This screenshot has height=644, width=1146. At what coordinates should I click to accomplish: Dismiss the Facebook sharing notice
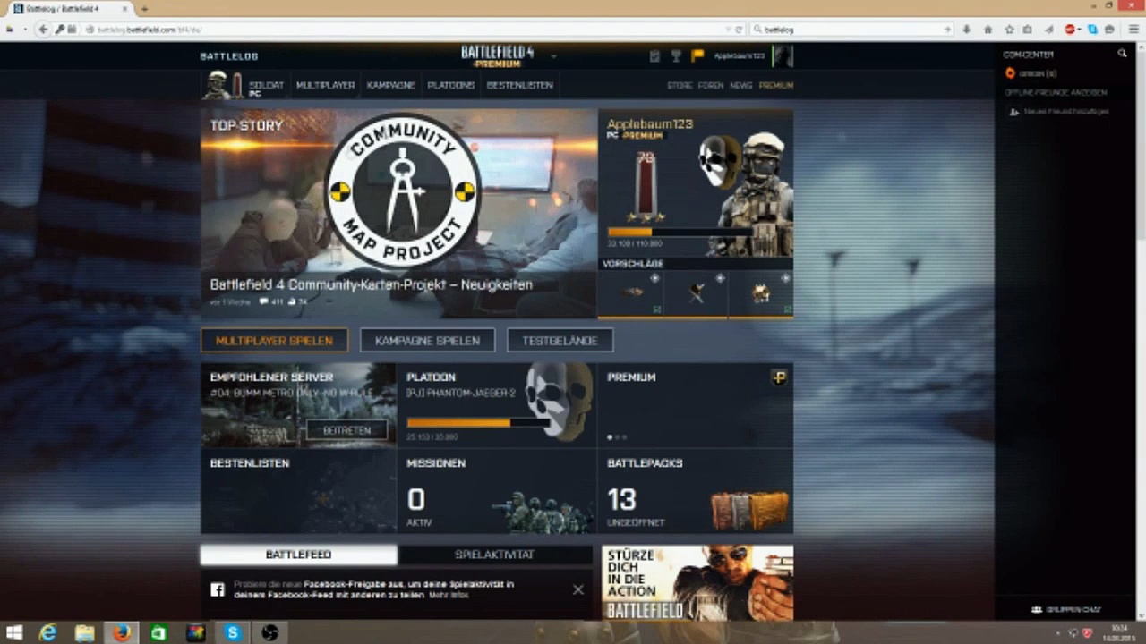[577, 589]
